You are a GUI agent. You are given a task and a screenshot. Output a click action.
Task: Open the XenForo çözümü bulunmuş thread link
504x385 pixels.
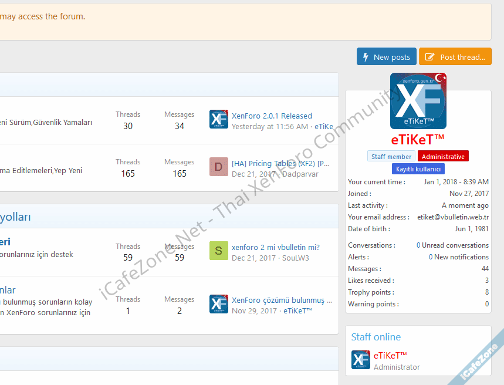pyautogui.click(x=282, y=300)
